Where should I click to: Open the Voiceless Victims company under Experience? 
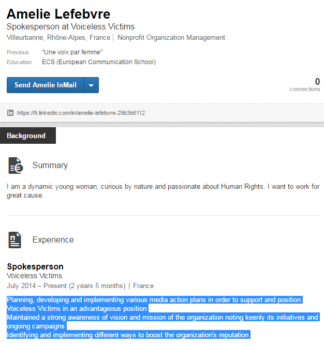[x=34, y=276]
